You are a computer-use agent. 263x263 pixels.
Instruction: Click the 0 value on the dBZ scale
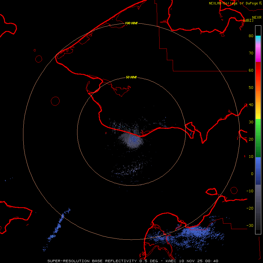coord(252,174)
